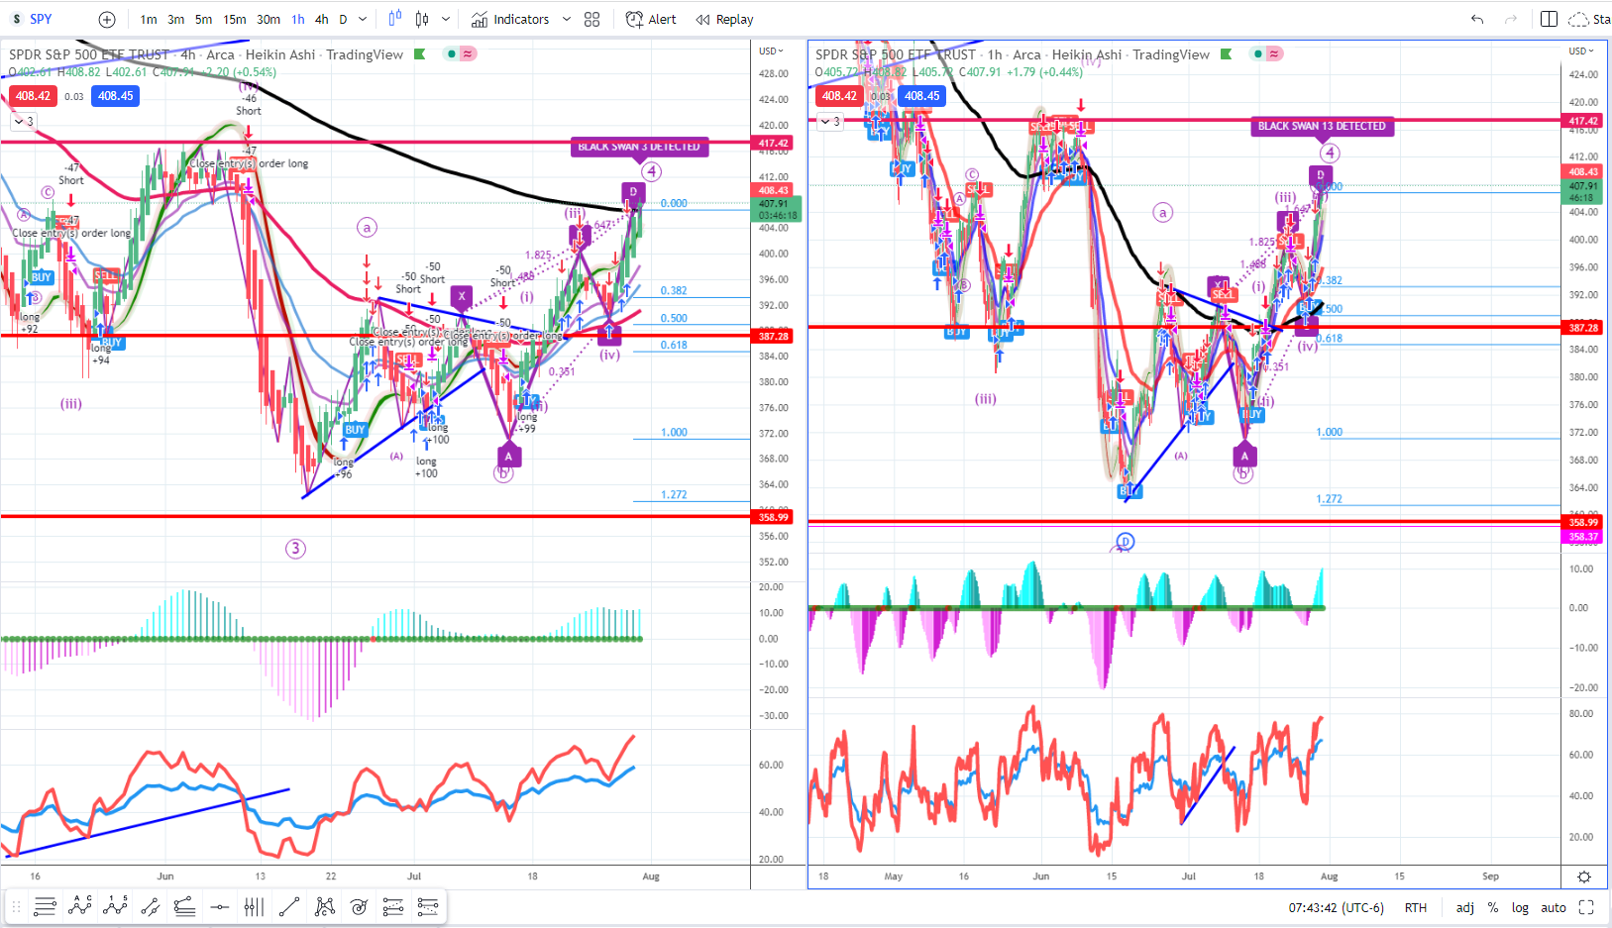1612x928 pixels.
Task: Redo the chart action
Action: point(1511,19)
